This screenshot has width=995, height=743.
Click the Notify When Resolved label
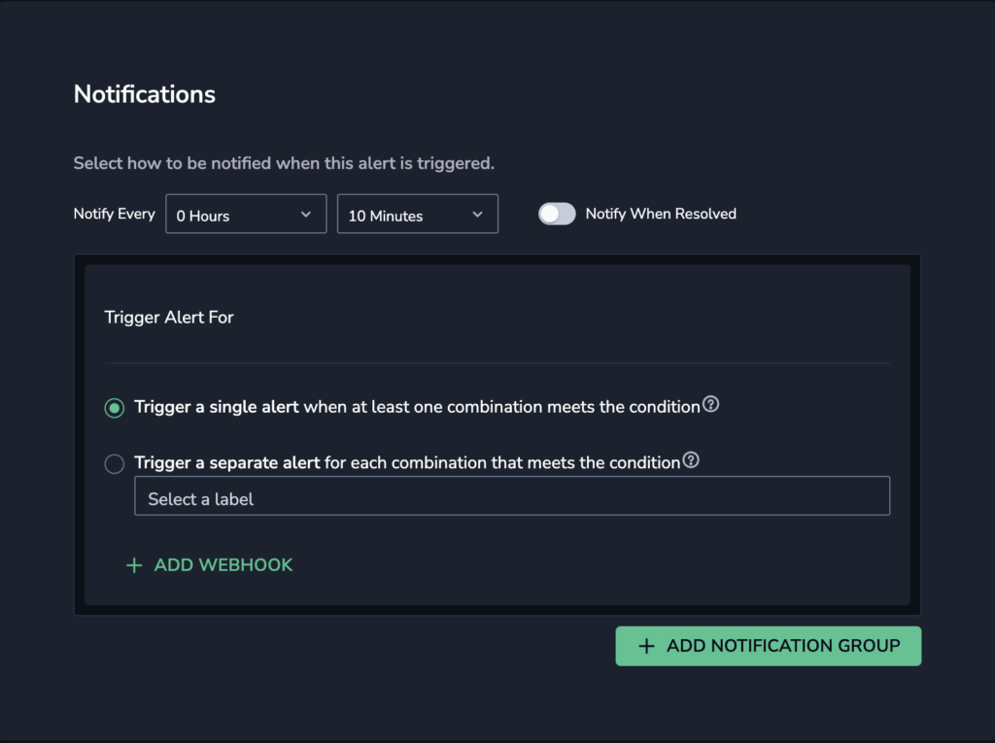[661, 214]
